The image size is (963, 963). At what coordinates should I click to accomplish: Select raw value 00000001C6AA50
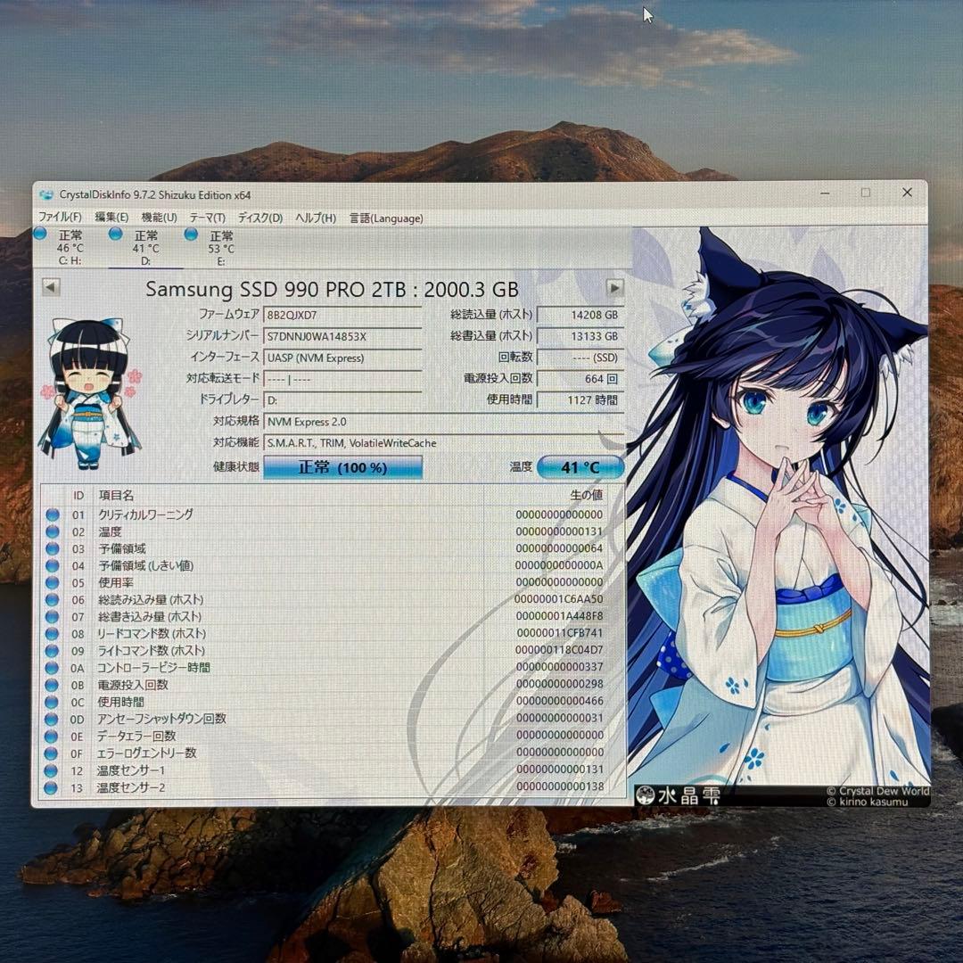tap(558, 599)
